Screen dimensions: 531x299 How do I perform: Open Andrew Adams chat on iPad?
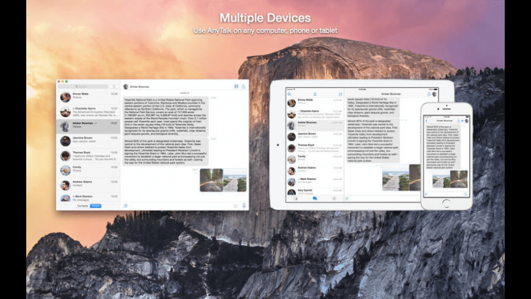315,170
